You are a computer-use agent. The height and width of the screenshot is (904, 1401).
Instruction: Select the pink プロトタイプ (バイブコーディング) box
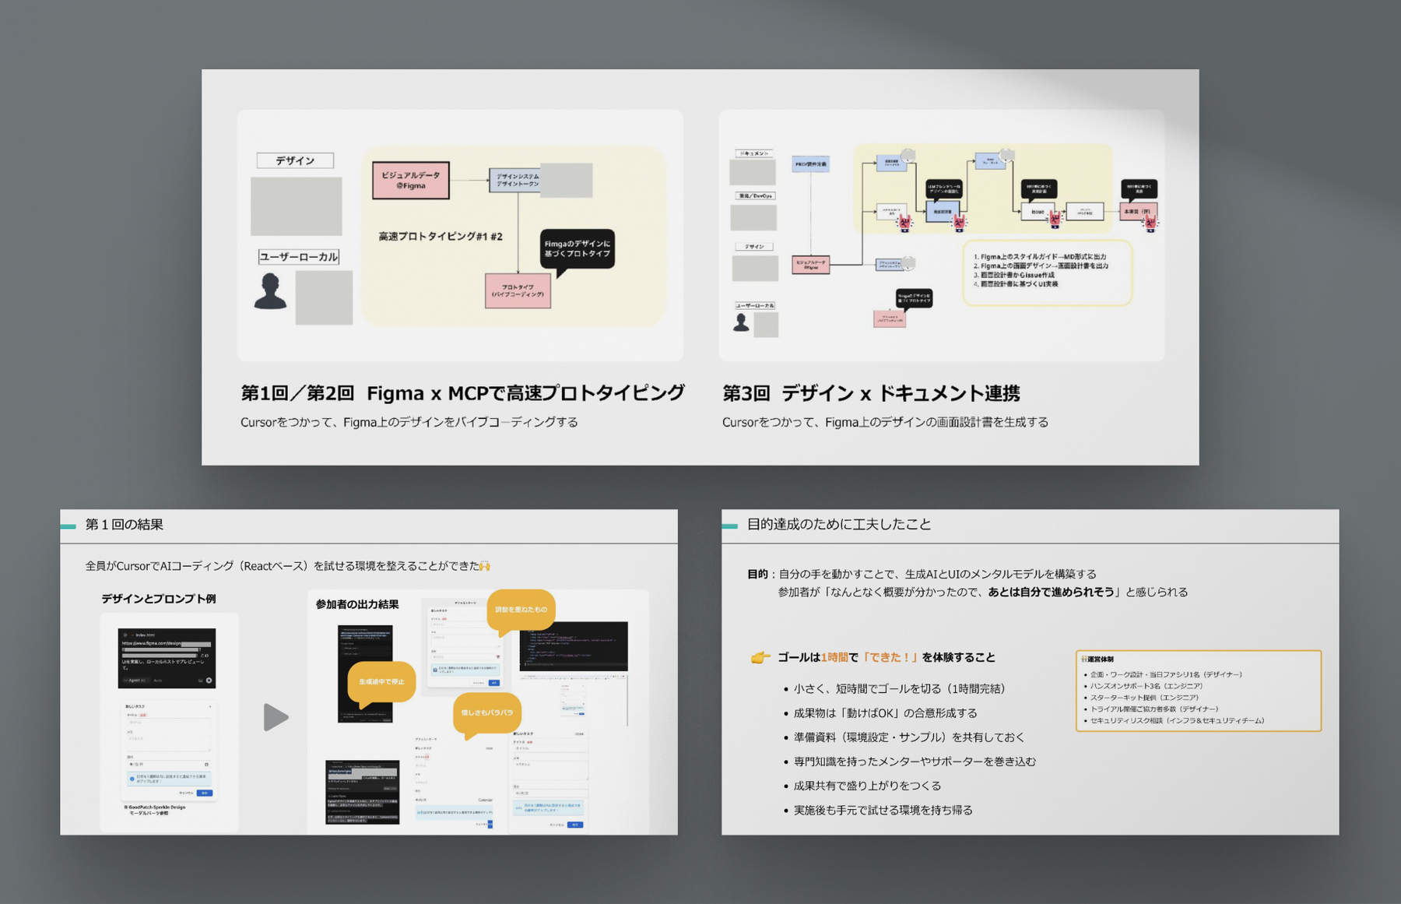click(518, 290)
